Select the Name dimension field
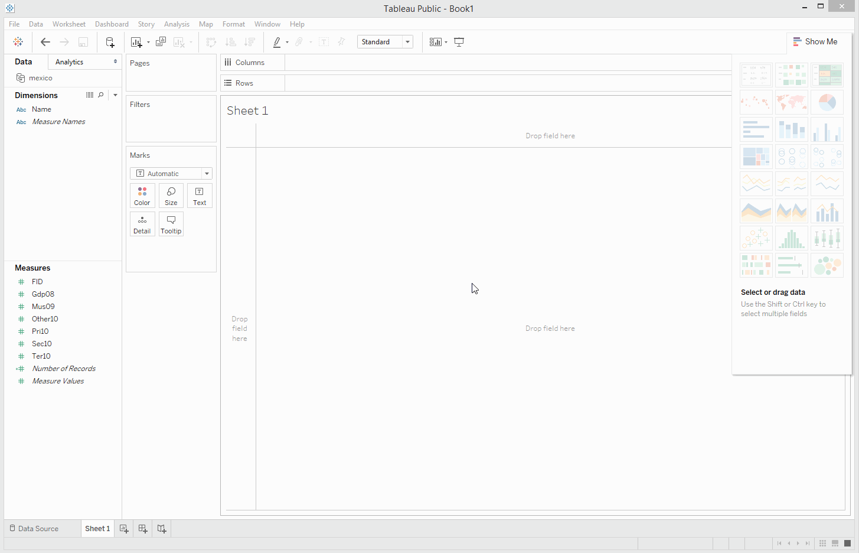Image resolution: width=859 pixels, height=553 pixels. point(41,109)
